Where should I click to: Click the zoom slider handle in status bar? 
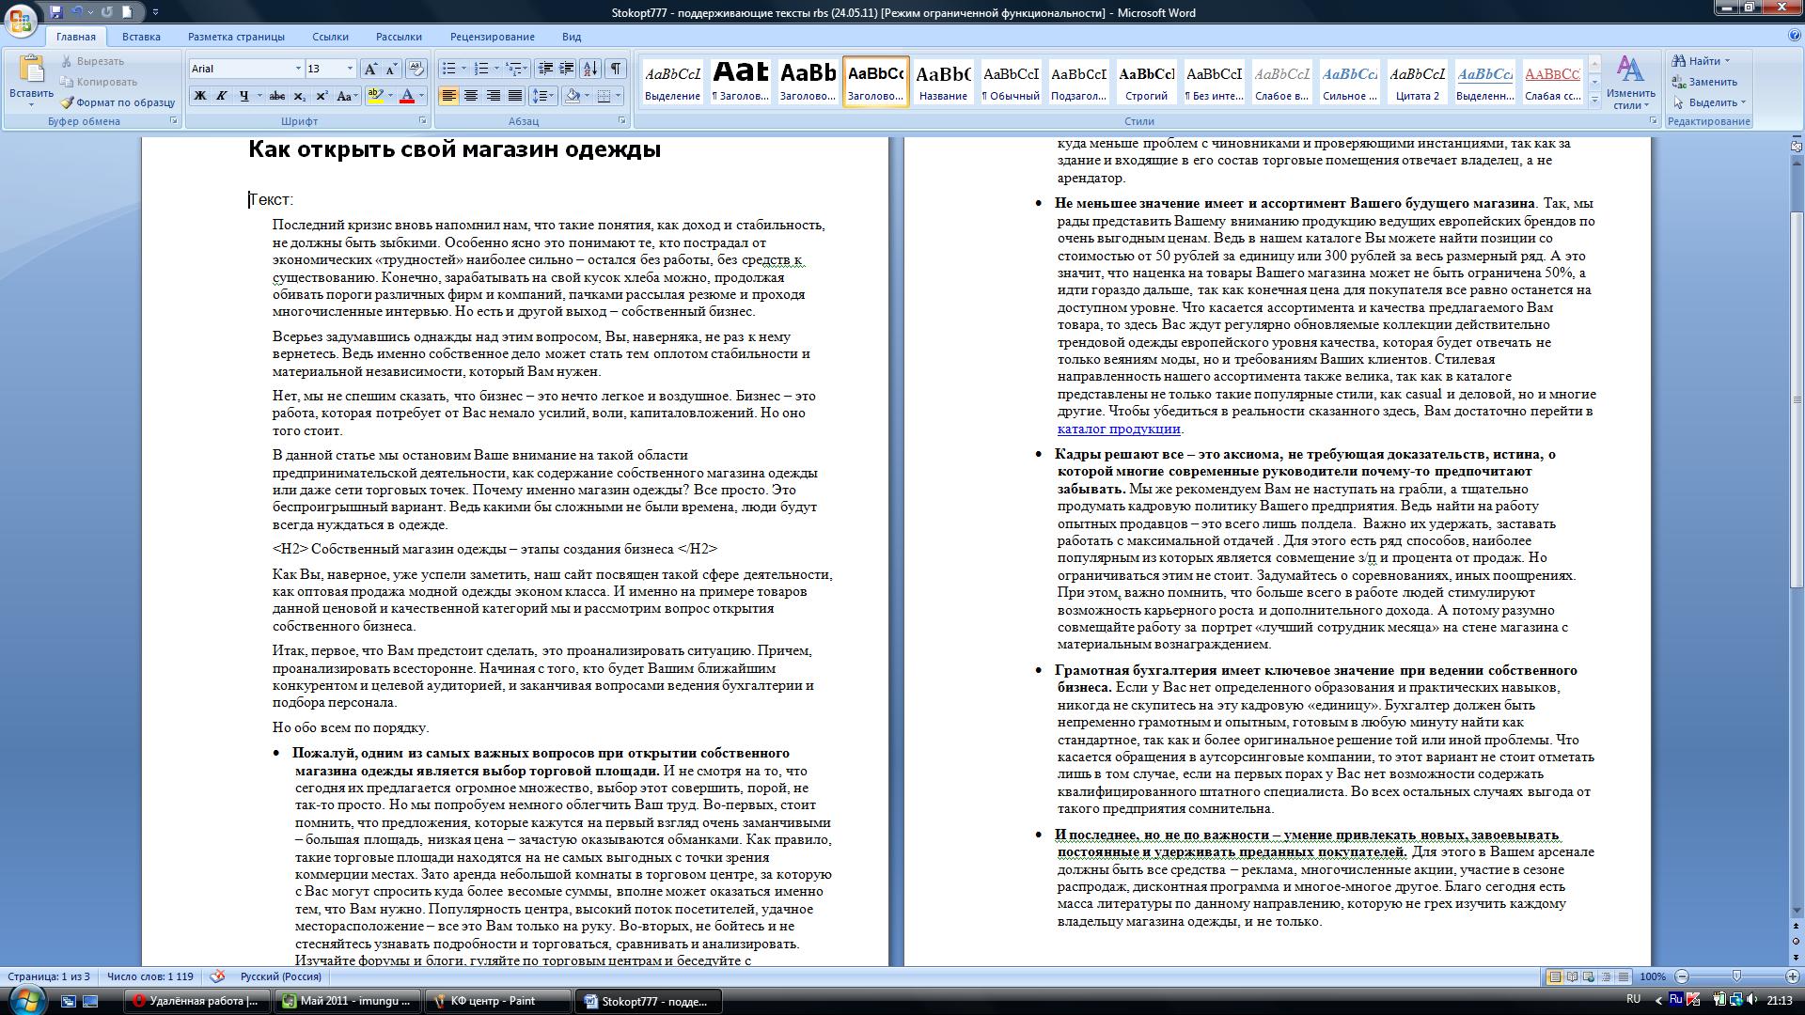1736,976
